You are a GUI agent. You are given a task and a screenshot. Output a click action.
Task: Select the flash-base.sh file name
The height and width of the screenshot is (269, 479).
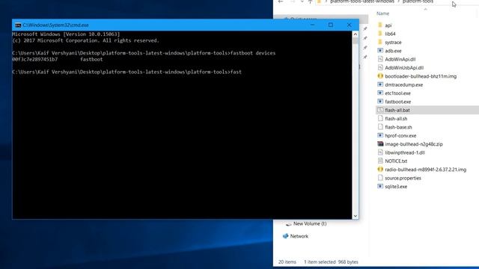[x=398, y=127]
